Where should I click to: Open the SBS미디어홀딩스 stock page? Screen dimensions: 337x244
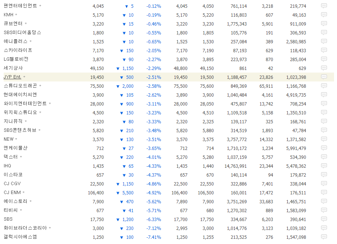22,33
